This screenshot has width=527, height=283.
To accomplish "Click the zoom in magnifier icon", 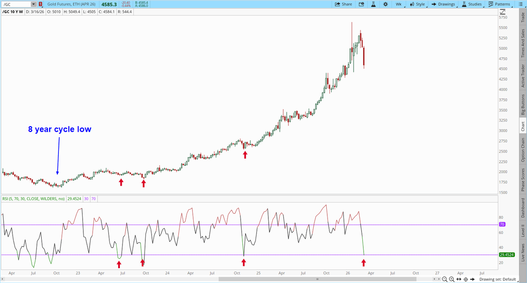I will click(451, 279).
